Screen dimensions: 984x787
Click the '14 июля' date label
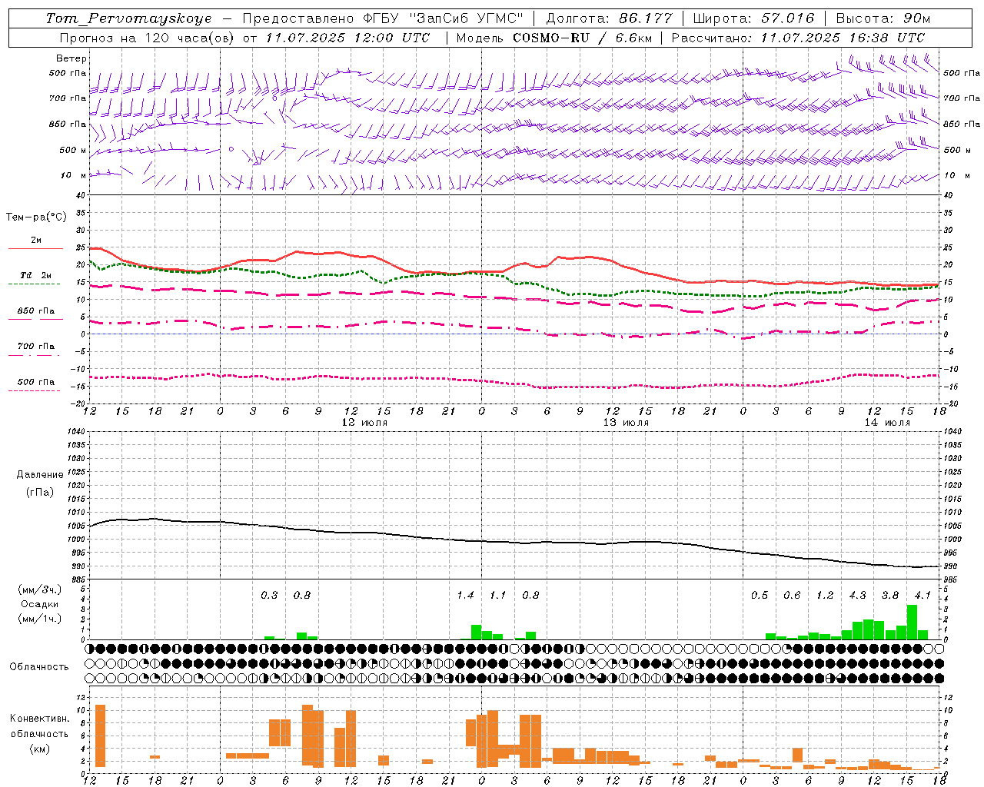887,423
